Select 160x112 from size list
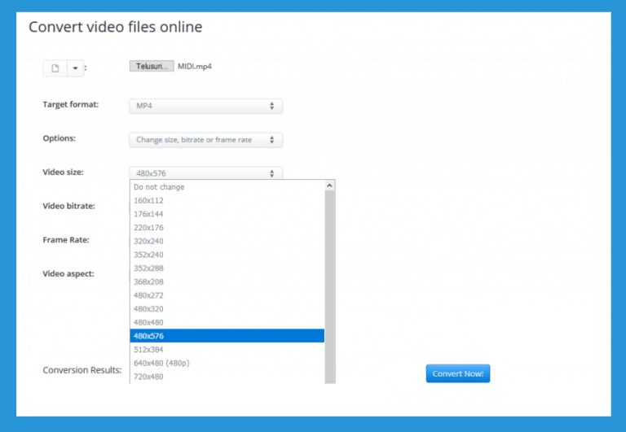 [x=227, y=200]
